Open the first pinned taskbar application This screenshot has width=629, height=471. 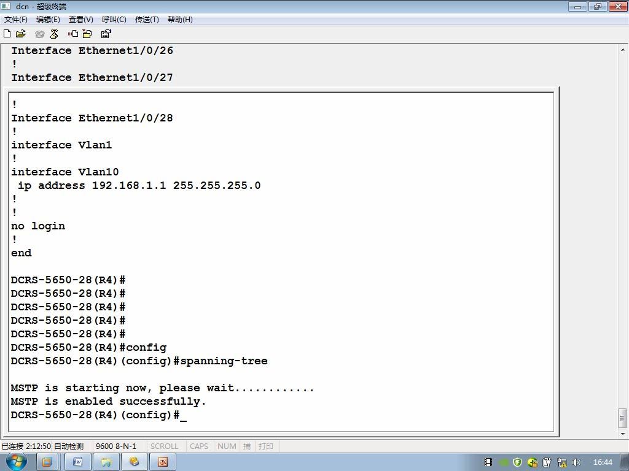47,462
